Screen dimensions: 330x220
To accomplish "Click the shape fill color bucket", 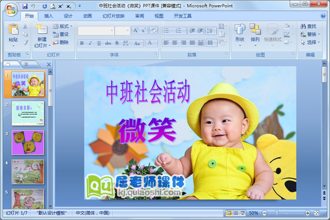I will click(x=287, y=26).
